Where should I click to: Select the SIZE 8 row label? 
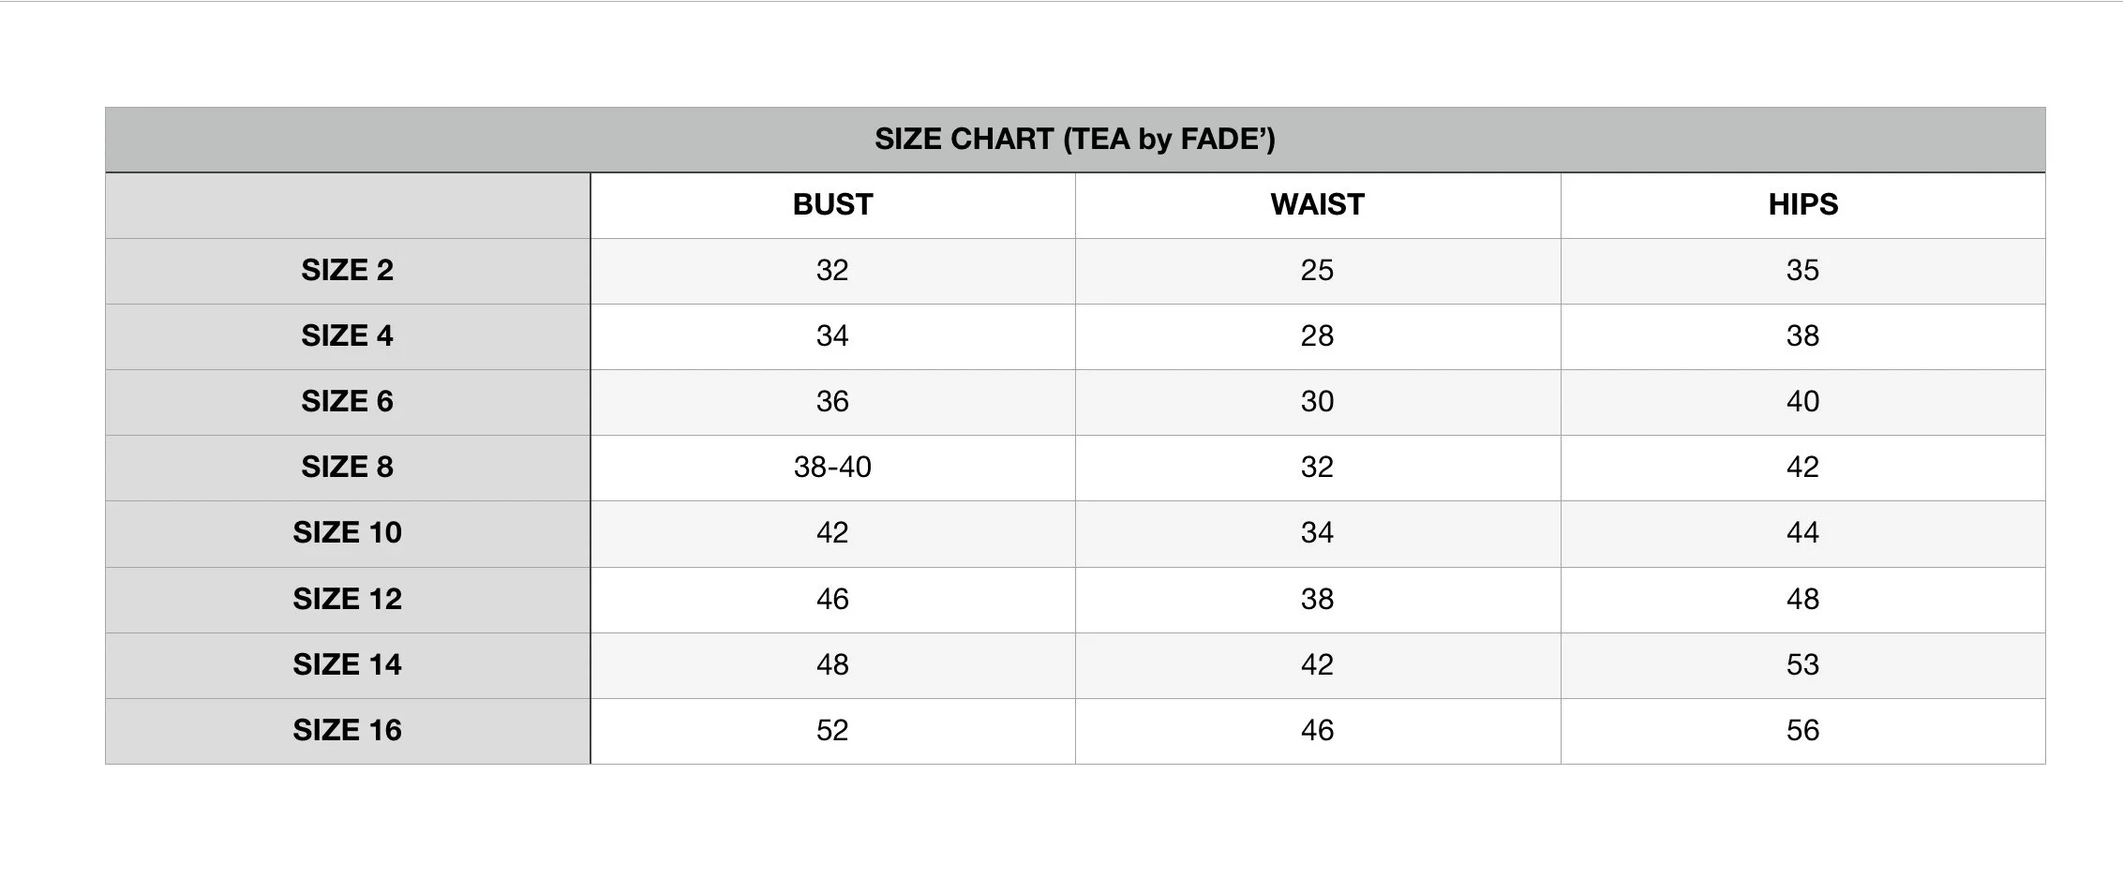click(348, 468)
